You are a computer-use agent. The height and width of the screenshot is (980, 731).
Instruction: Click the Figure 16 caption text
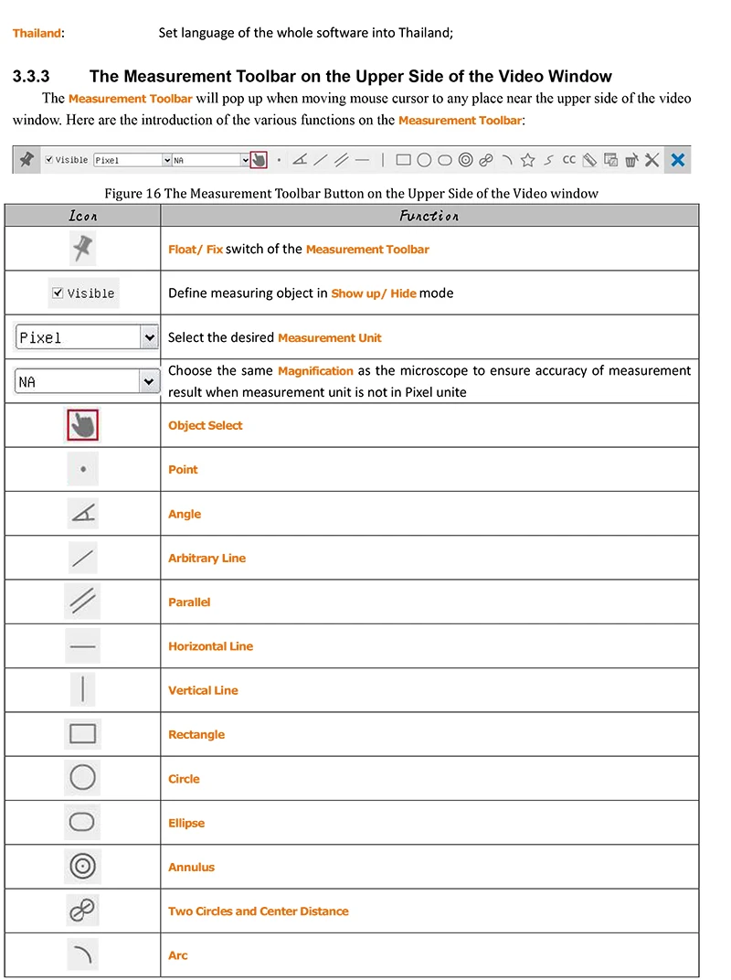(351, 193)
